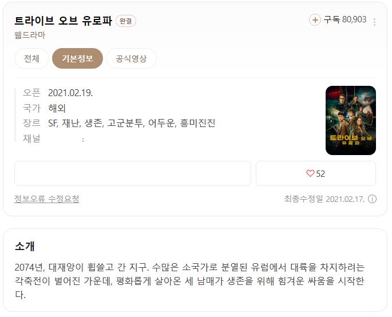Click the 완결 status badge
This screenshot has height=317, width=392.
126,21
